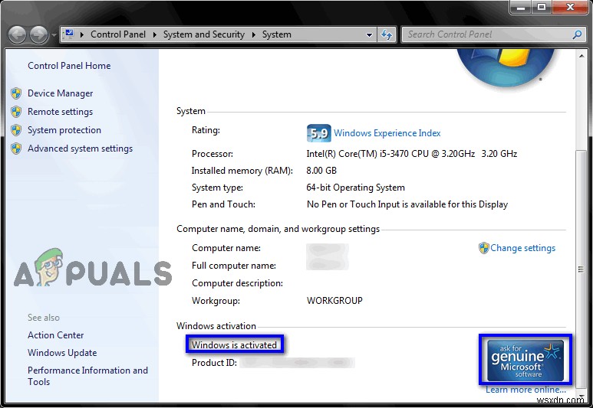Click the 5.9 rating badge
The width and height of the screenshot is (593, 408).
(319, 133)
